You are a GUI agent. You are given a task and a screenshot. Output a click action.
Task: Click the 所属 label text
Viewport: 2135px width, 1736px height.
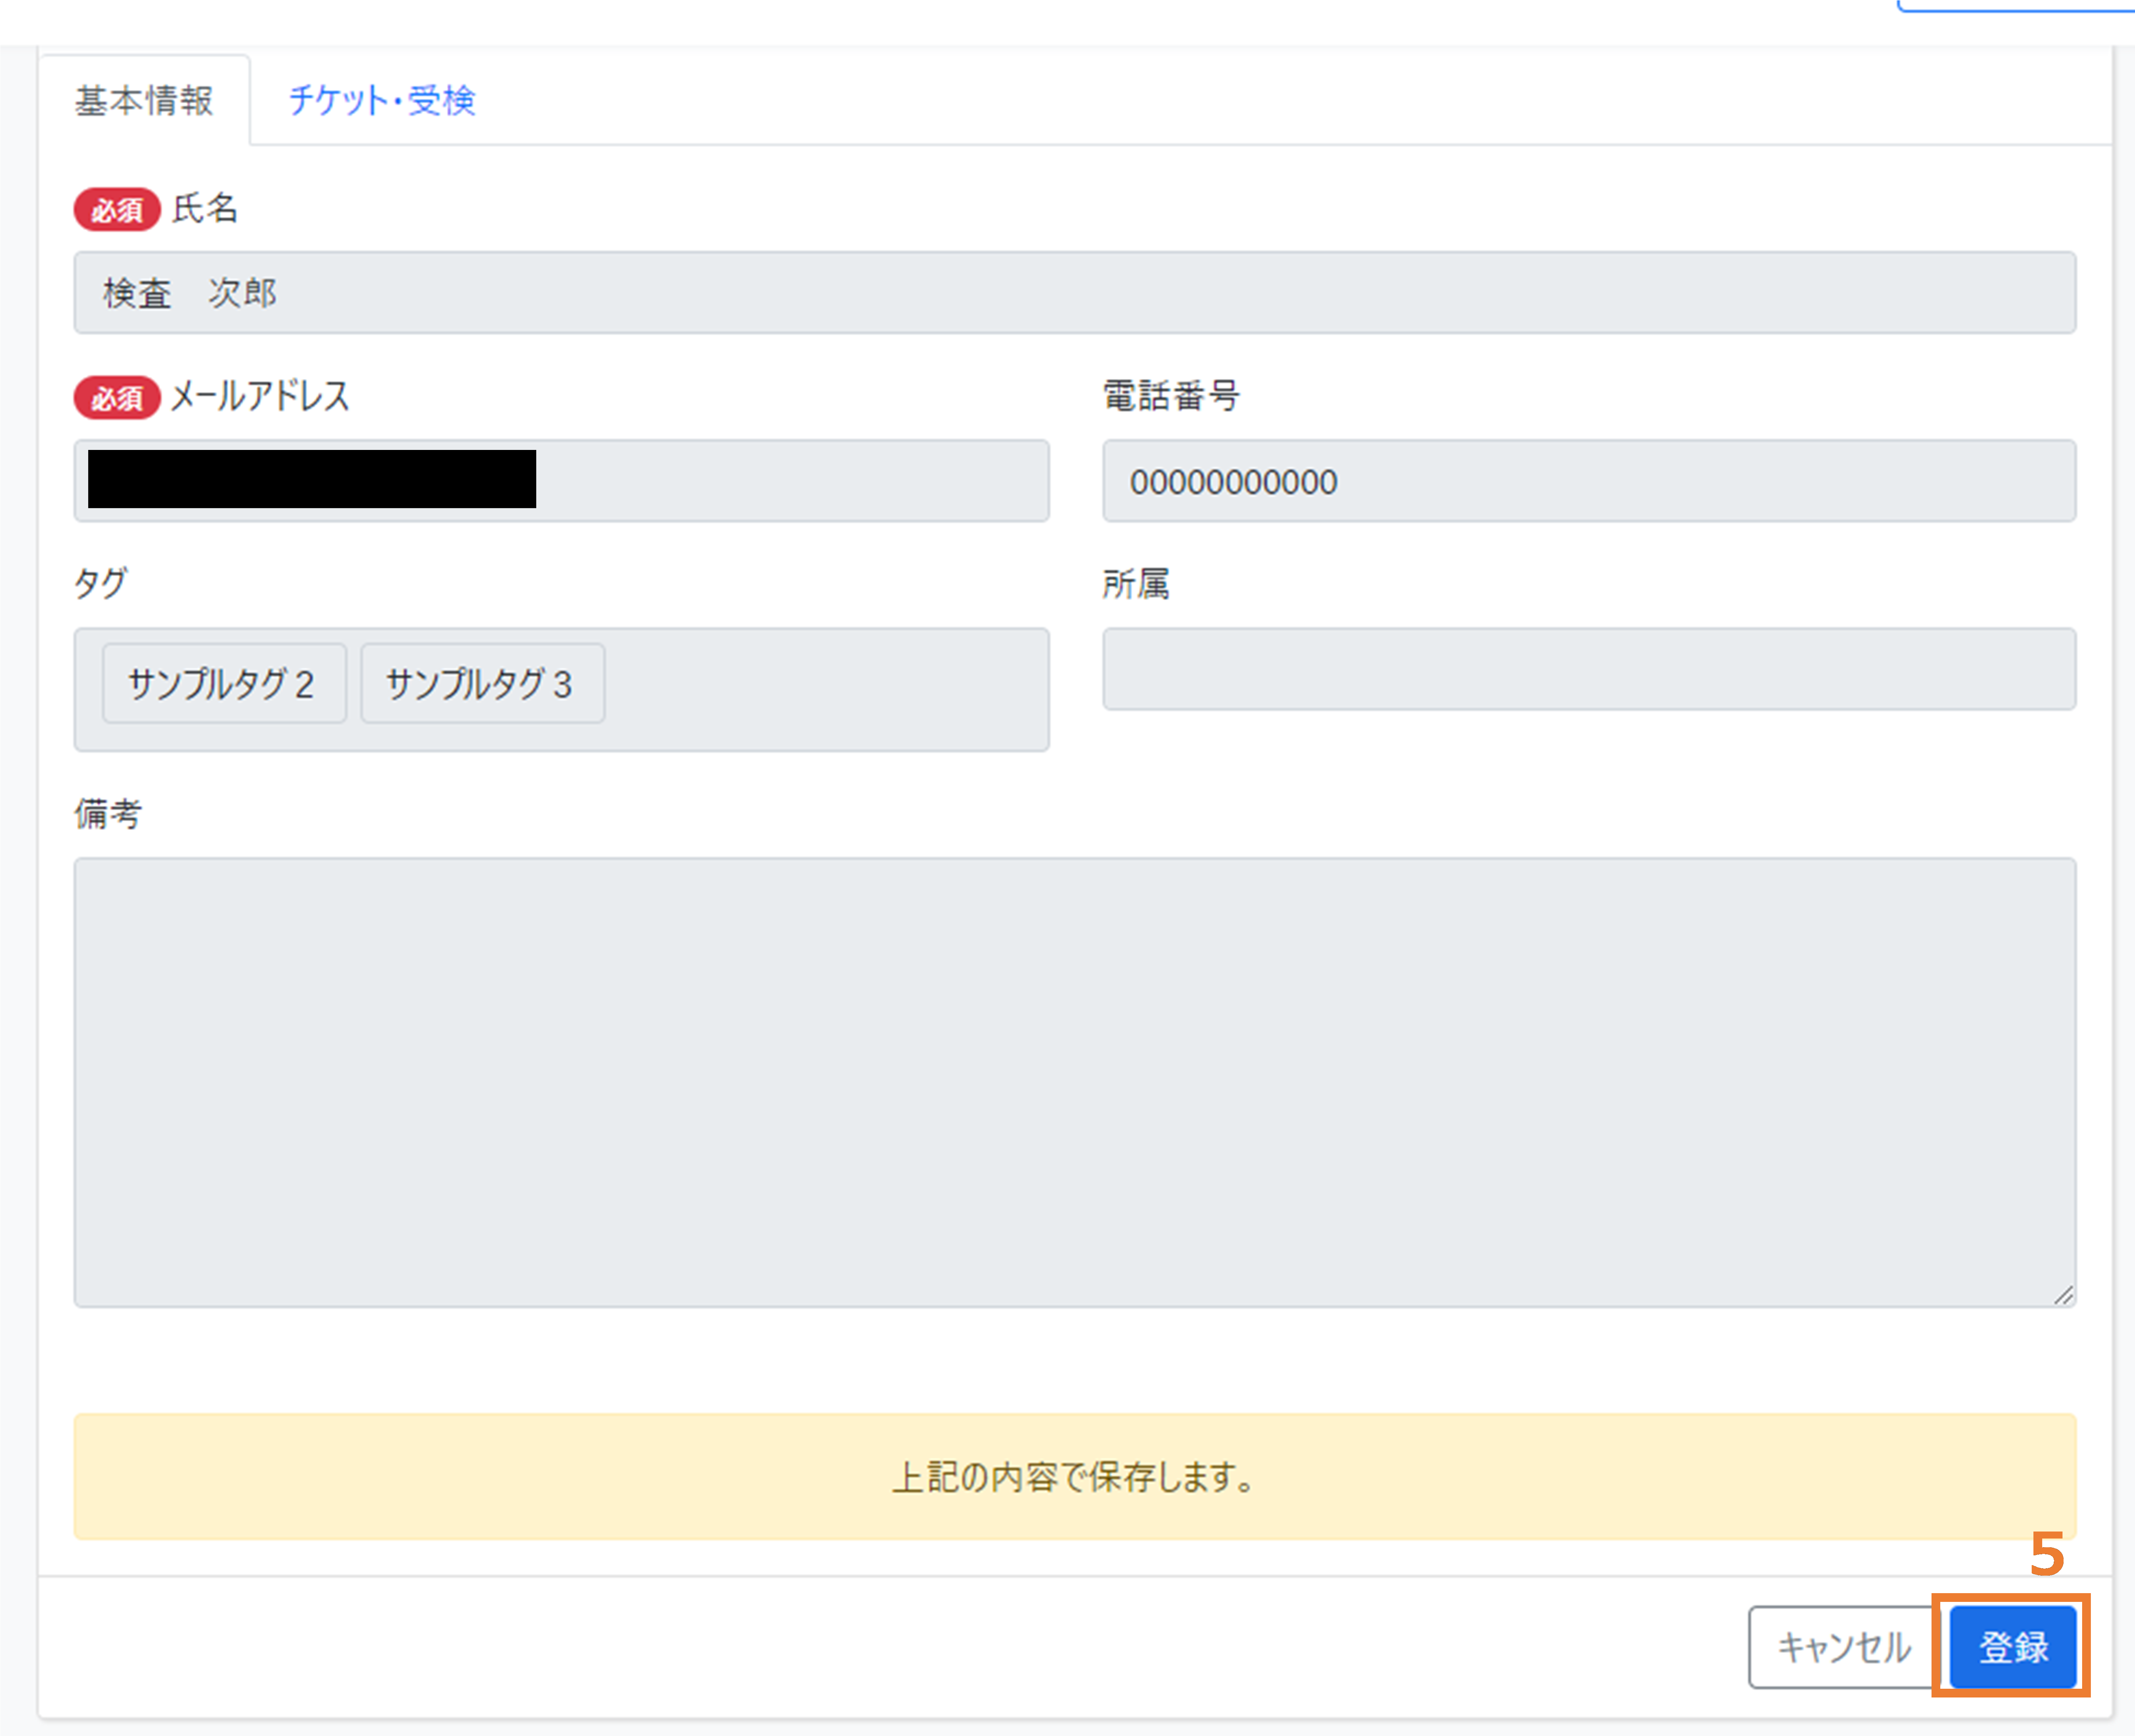pos(1136,584)
